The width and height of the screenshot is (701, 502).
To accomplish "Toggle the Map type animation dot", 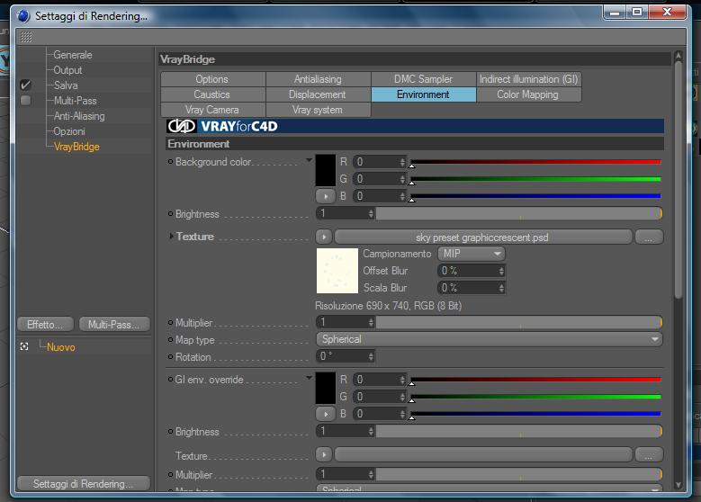I will coord(170,340).
